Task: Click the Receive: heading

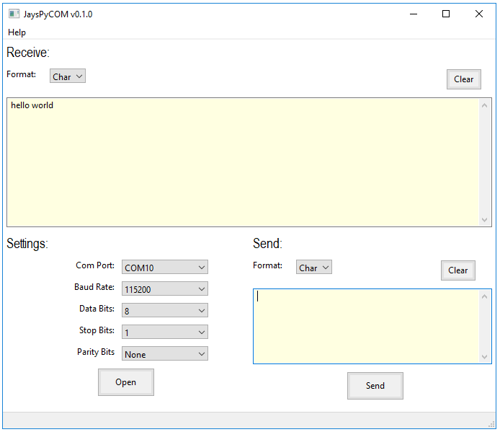Action: pos(28,53)
